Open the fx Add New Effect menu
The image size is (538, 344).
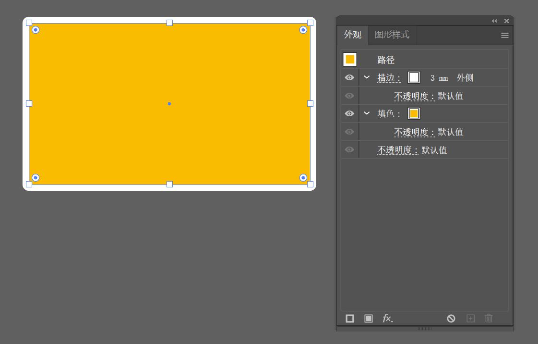[387, 318]
